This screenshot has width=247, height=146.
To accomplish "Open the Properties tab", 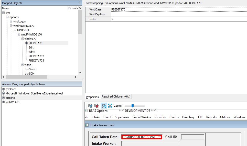I will (92, 97).
